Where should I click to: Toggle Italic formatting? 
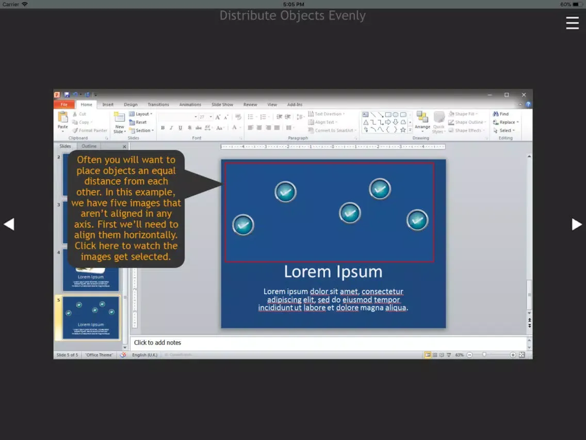click(x=171, y=128)
